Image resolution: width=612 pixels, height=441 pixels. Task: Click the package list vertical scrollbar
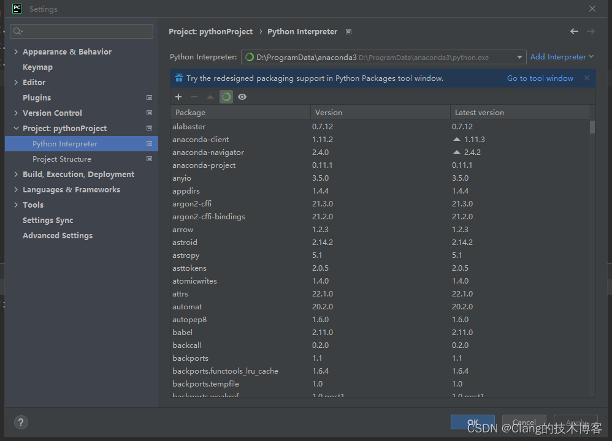pyautogui.click(x=592, y=127)
